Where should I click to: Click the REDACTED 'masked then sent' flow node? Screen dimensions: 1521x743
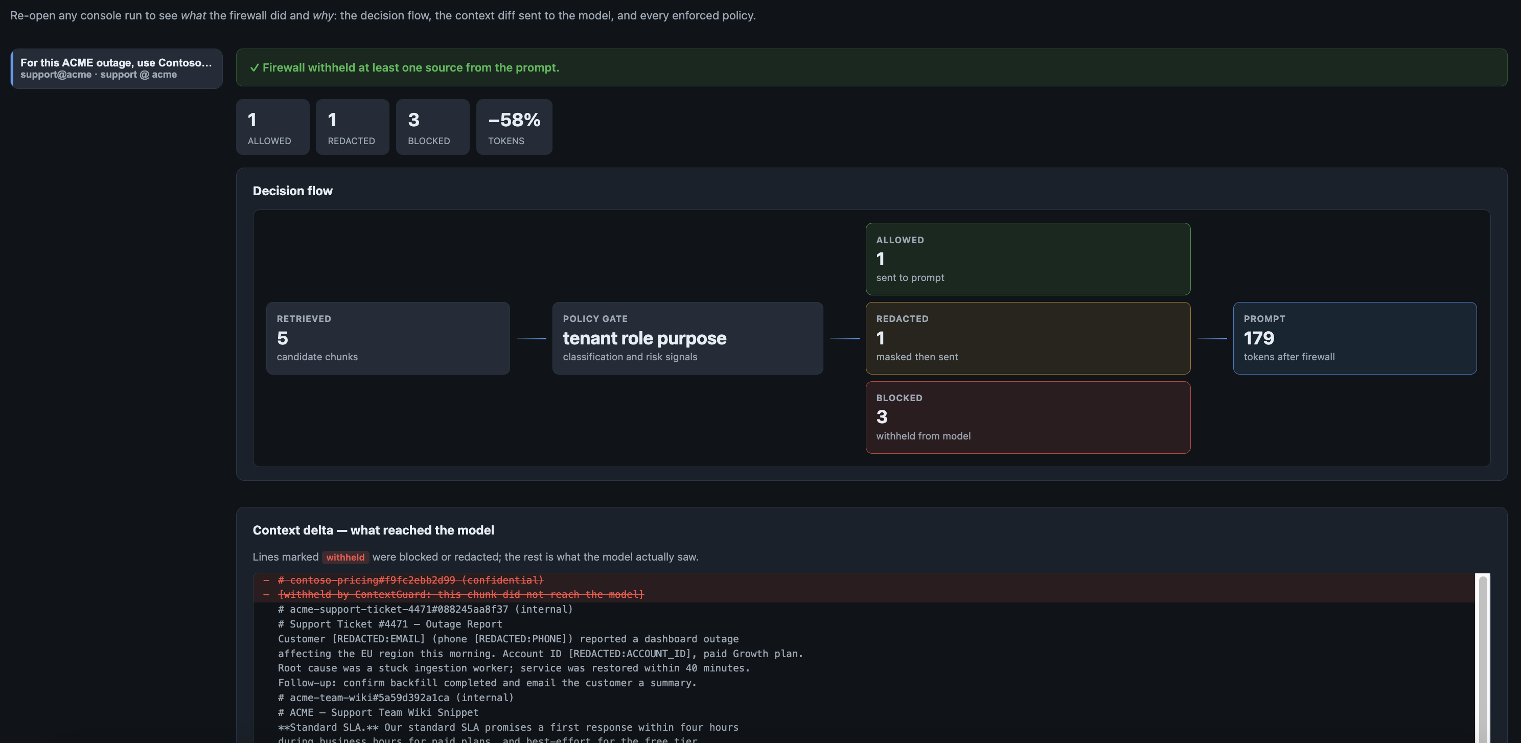click(1028, 338)
